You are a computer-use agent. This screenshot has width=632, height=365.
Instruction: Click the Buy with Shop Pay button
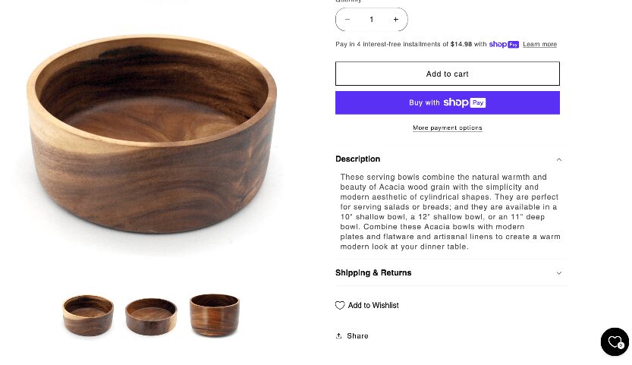tap(448, 102)
